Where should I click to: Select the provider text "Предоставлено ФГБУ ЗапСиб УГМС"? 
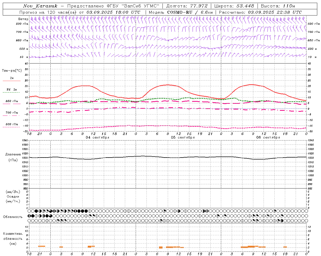tap(113, 6)
